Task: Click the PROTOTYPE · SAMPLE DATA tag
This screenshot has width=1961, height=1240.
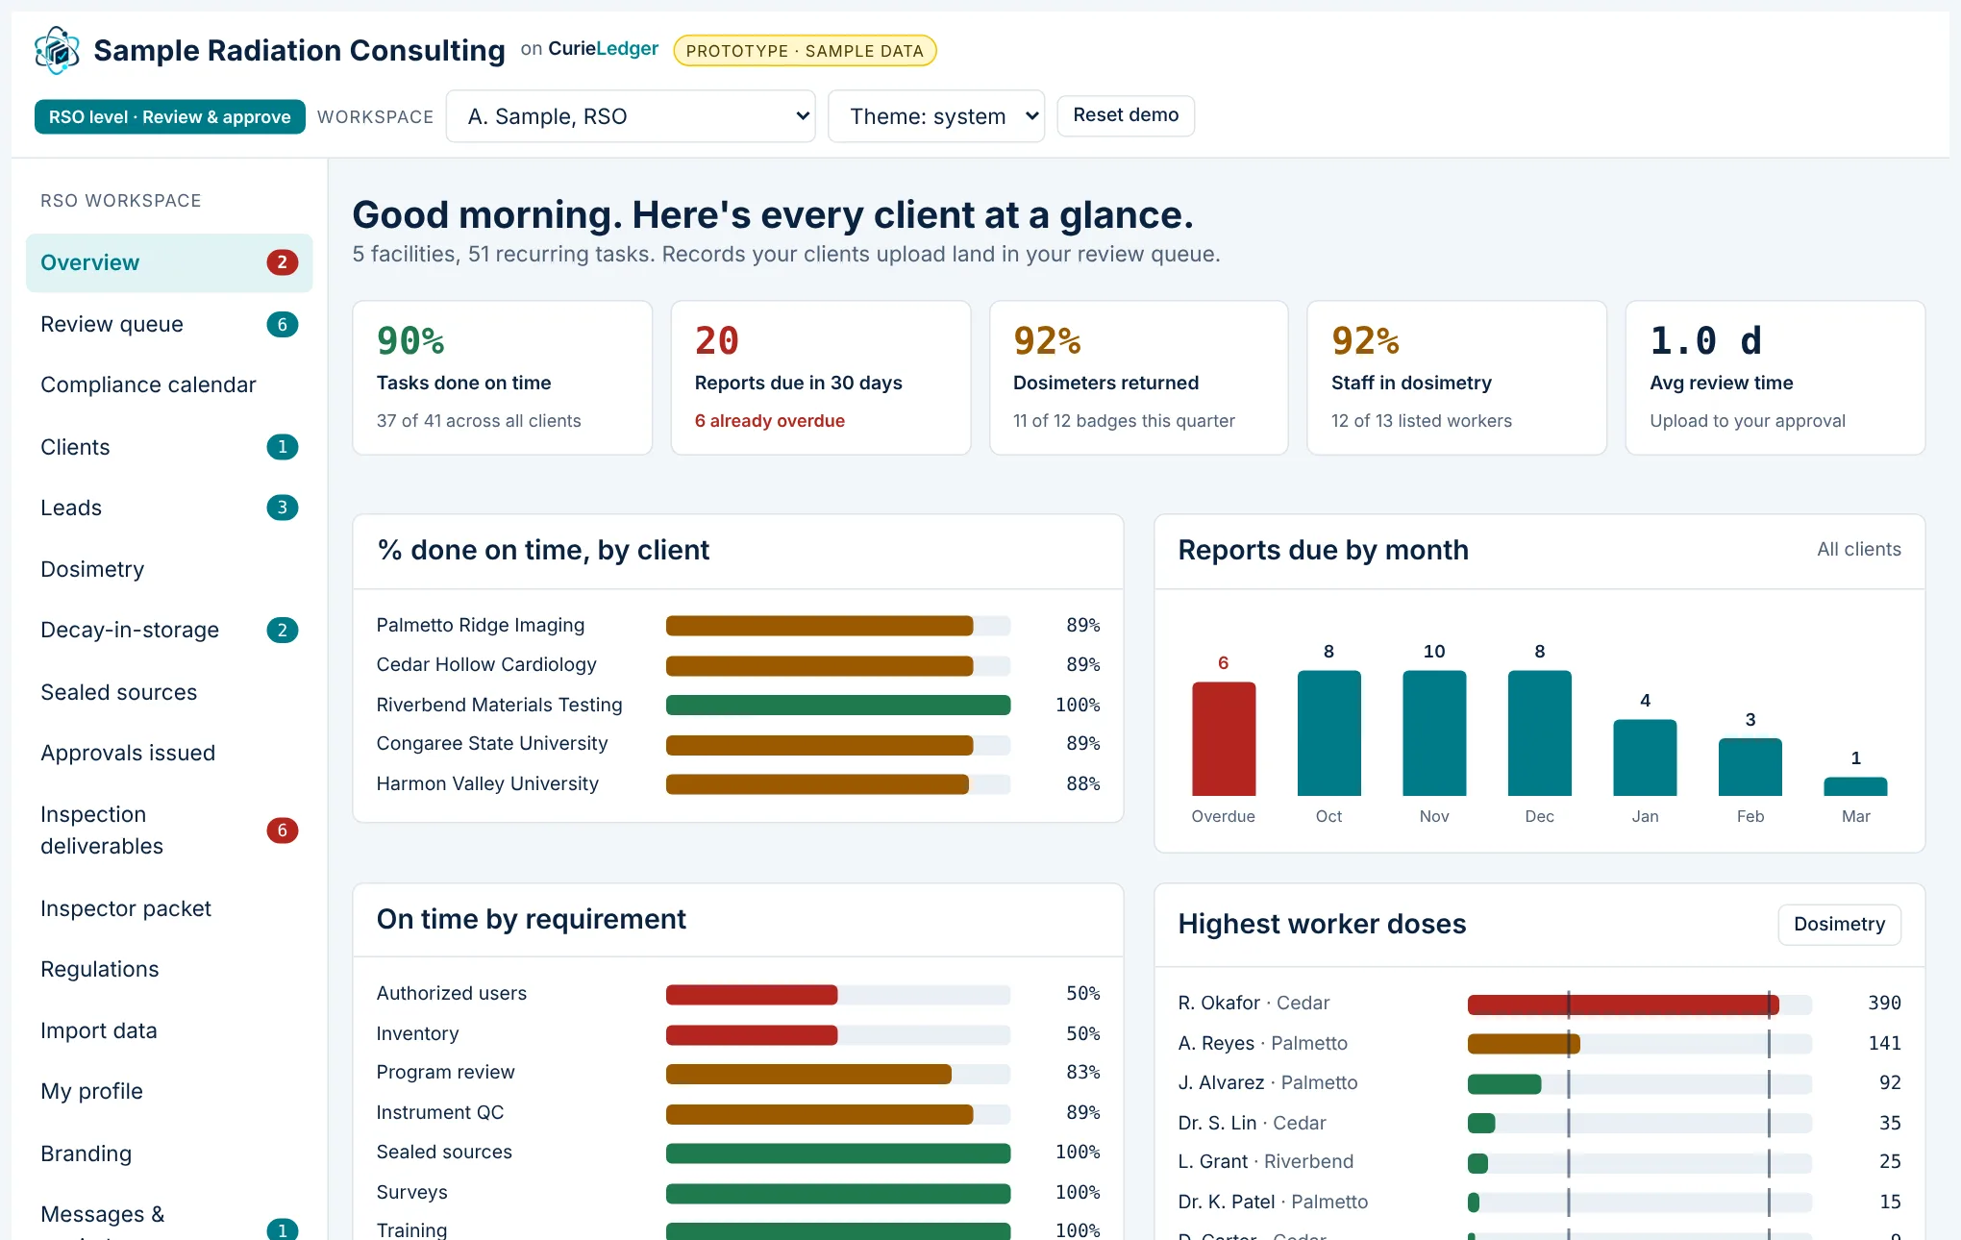Action: (805, 51)
